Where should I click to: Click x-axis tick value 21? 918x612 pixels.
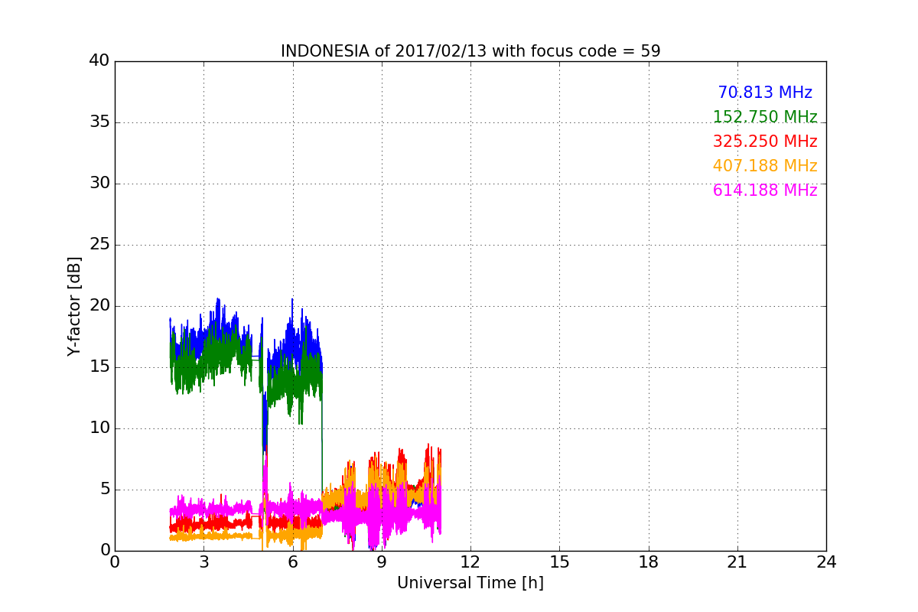(737, 562)
